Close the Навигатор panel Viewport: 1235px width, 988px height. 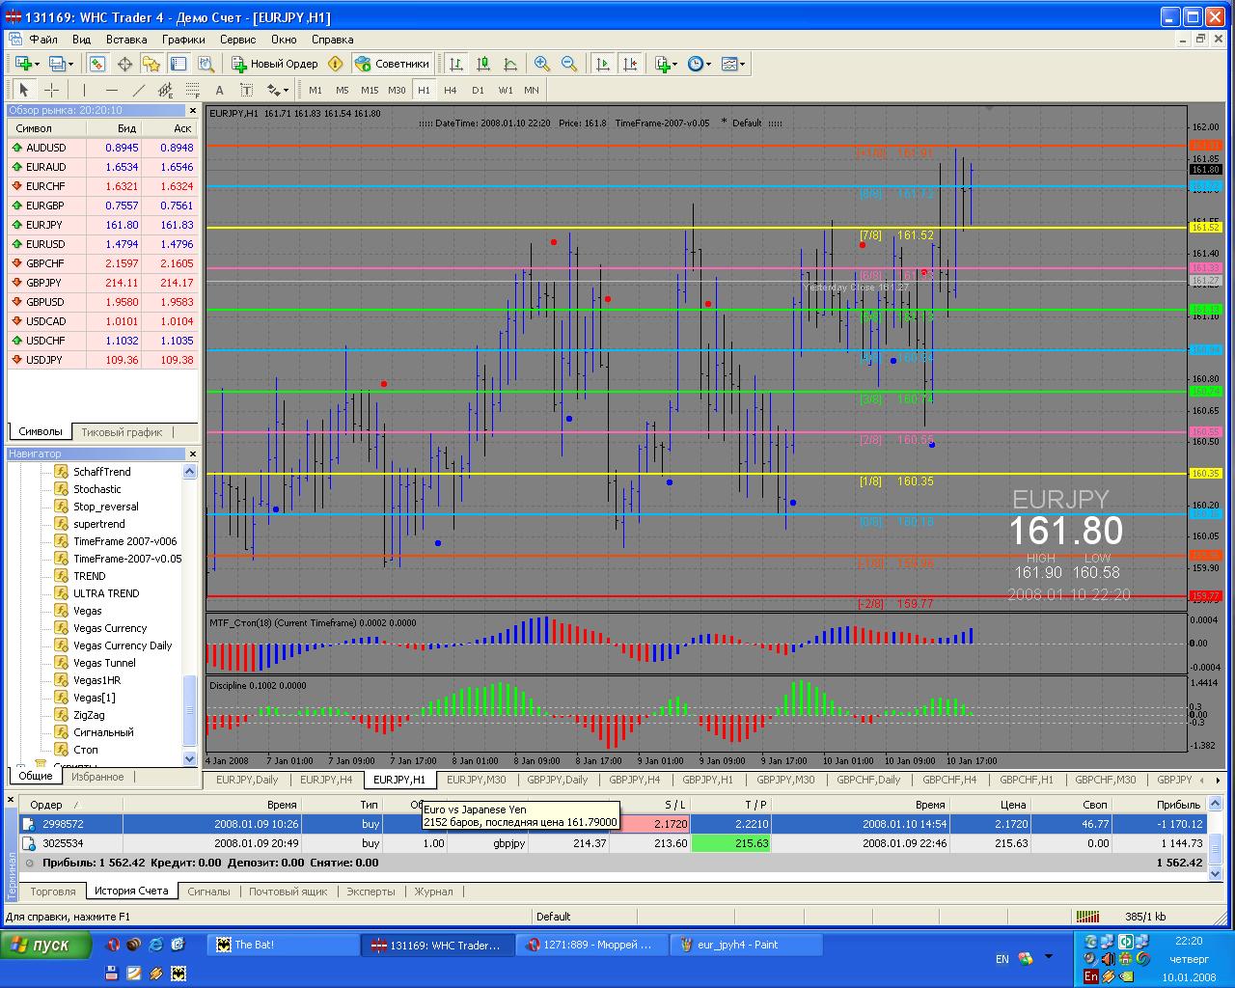192,453
